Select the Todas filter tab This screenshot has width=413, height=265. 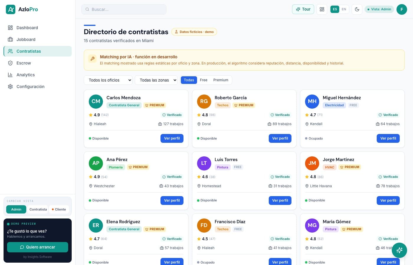[x=189, y=80]
